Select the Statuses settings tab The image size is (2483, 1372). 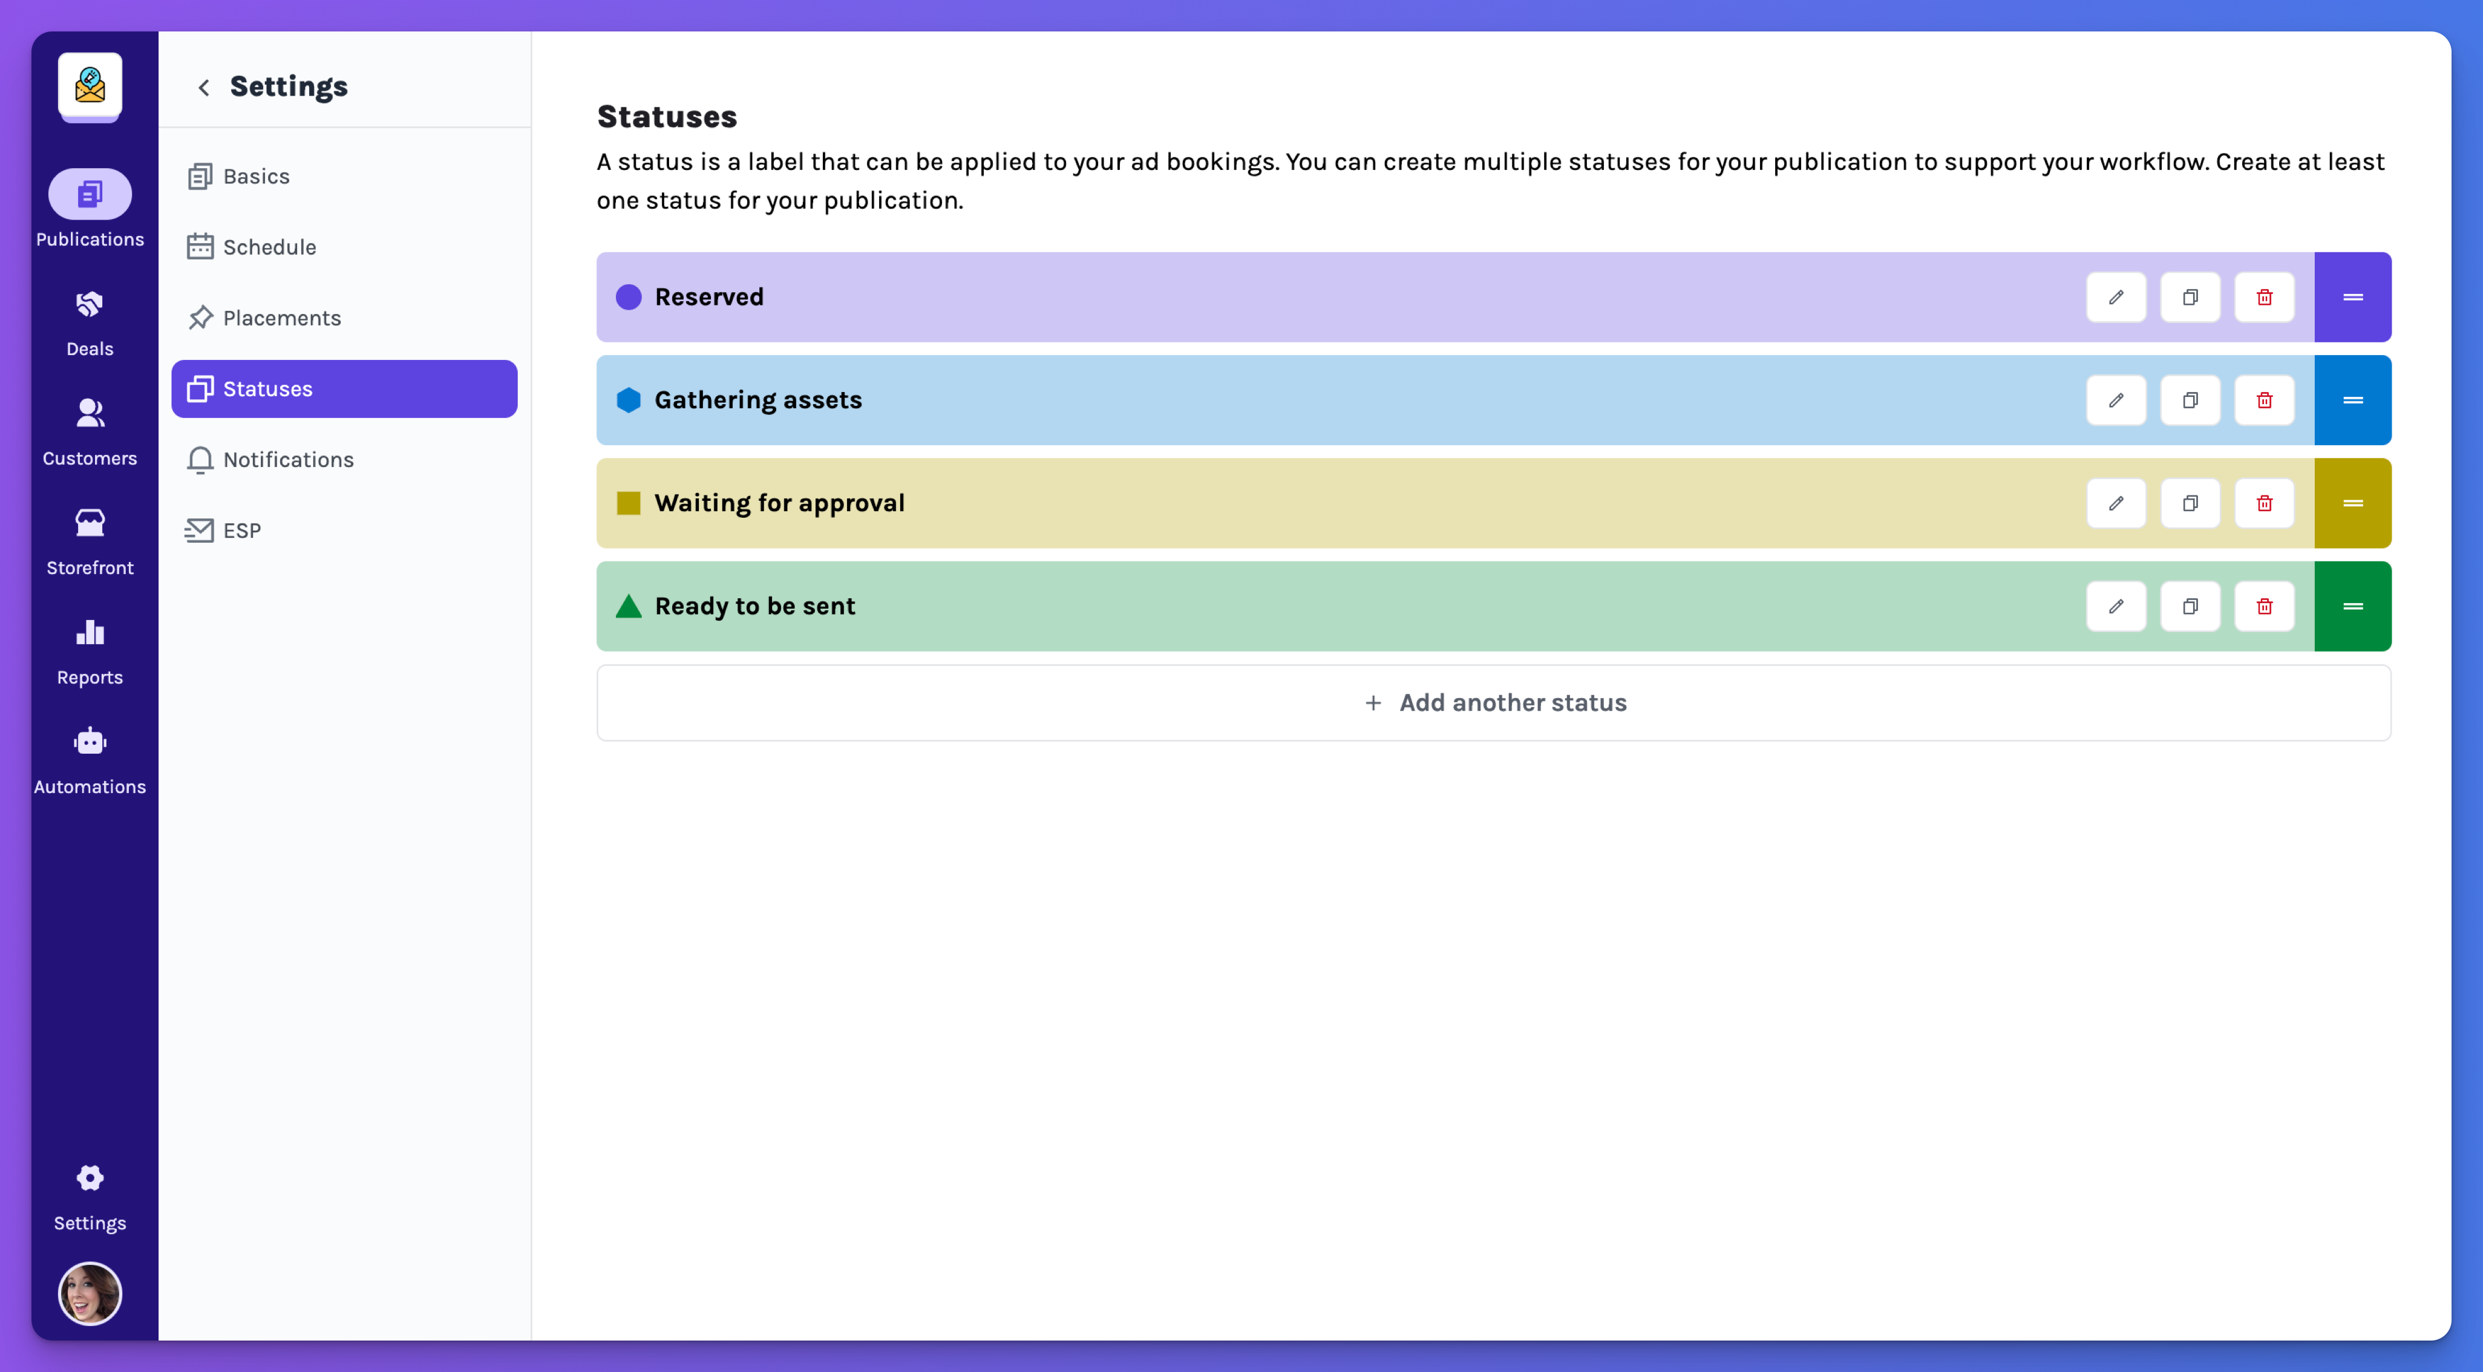(x=344, y=388)
